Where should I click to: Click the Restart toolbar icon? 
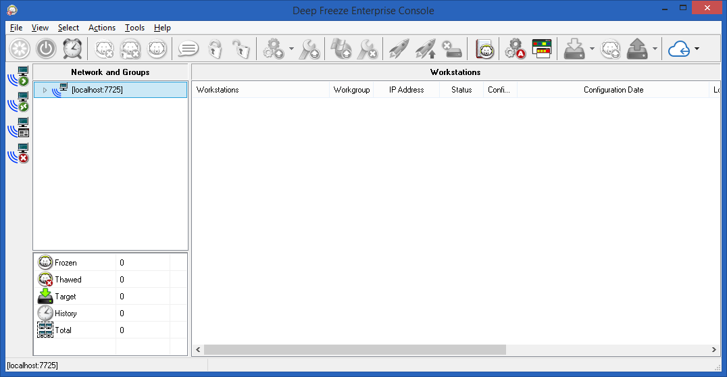pos(20,49)
